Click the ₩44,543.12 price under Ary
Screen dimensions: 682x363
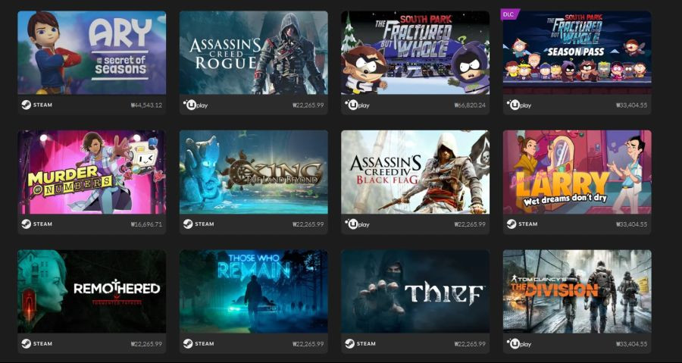coord(146,105)
